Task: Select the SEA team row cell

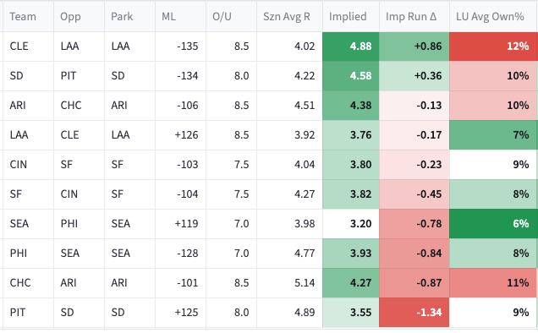Action: pos(28,224)
